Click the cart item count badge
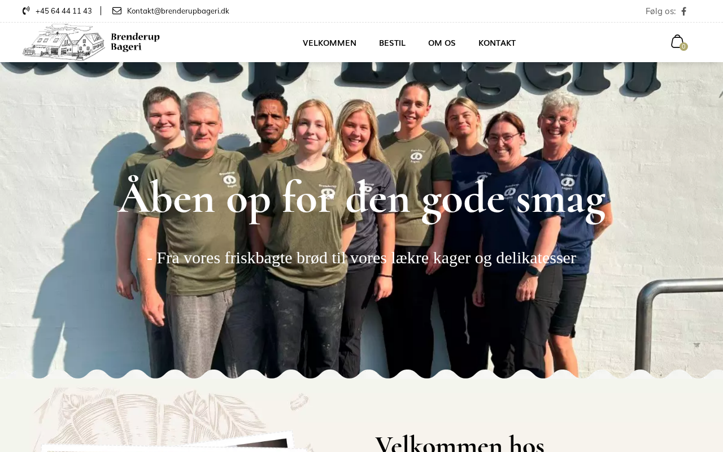The width and height of the screenshot is (723, 452). 683,47
